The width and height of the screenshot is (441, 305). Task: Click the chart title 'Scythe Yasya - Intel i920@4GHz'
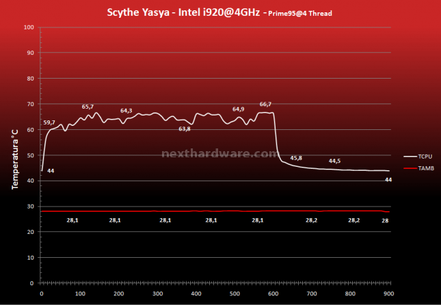[183, 13]
